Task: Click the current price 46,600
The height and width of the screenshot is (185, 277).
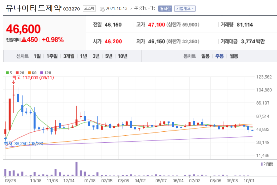Action: tap(23, 29)
